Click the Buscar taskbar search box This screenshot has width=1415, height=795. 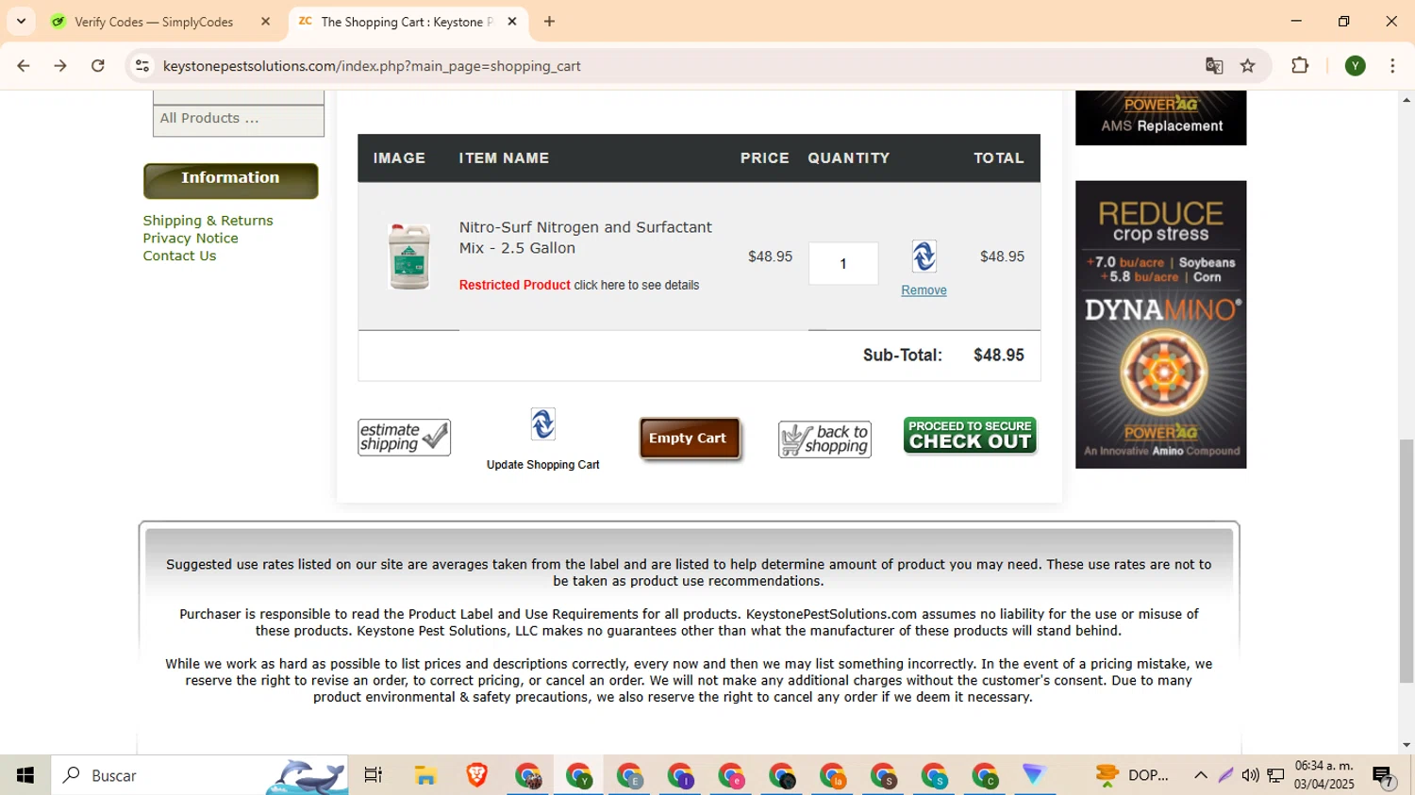(200, 775)
